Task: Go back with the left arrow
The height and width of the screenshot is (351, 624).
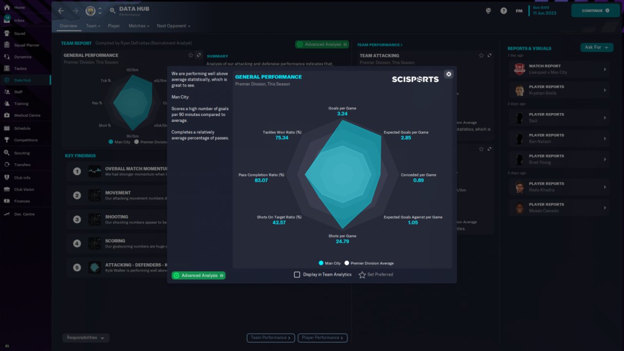Action: pyautogui.click(x=61, y=11)
